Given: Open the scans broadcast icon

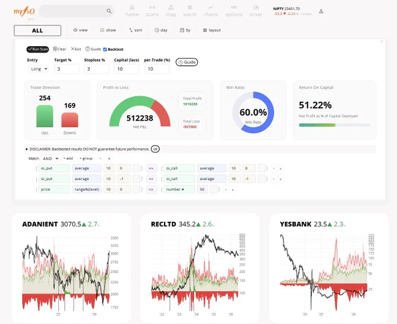Looking at the screenshot, I should coord(152,8).
